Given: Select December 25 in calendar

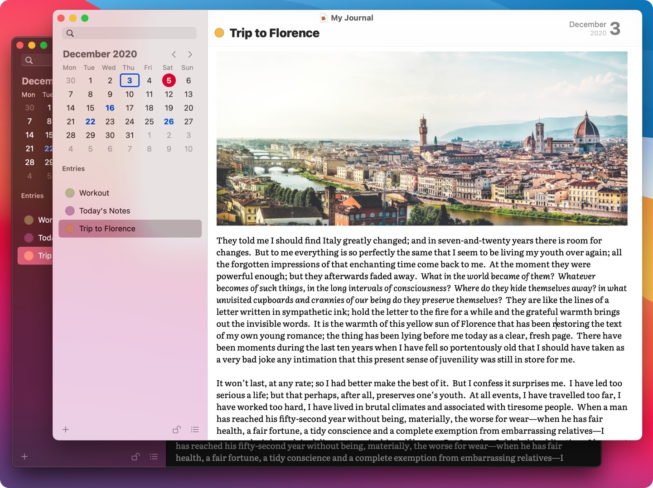Looking at the screenshot, I should tap(149, 121).
